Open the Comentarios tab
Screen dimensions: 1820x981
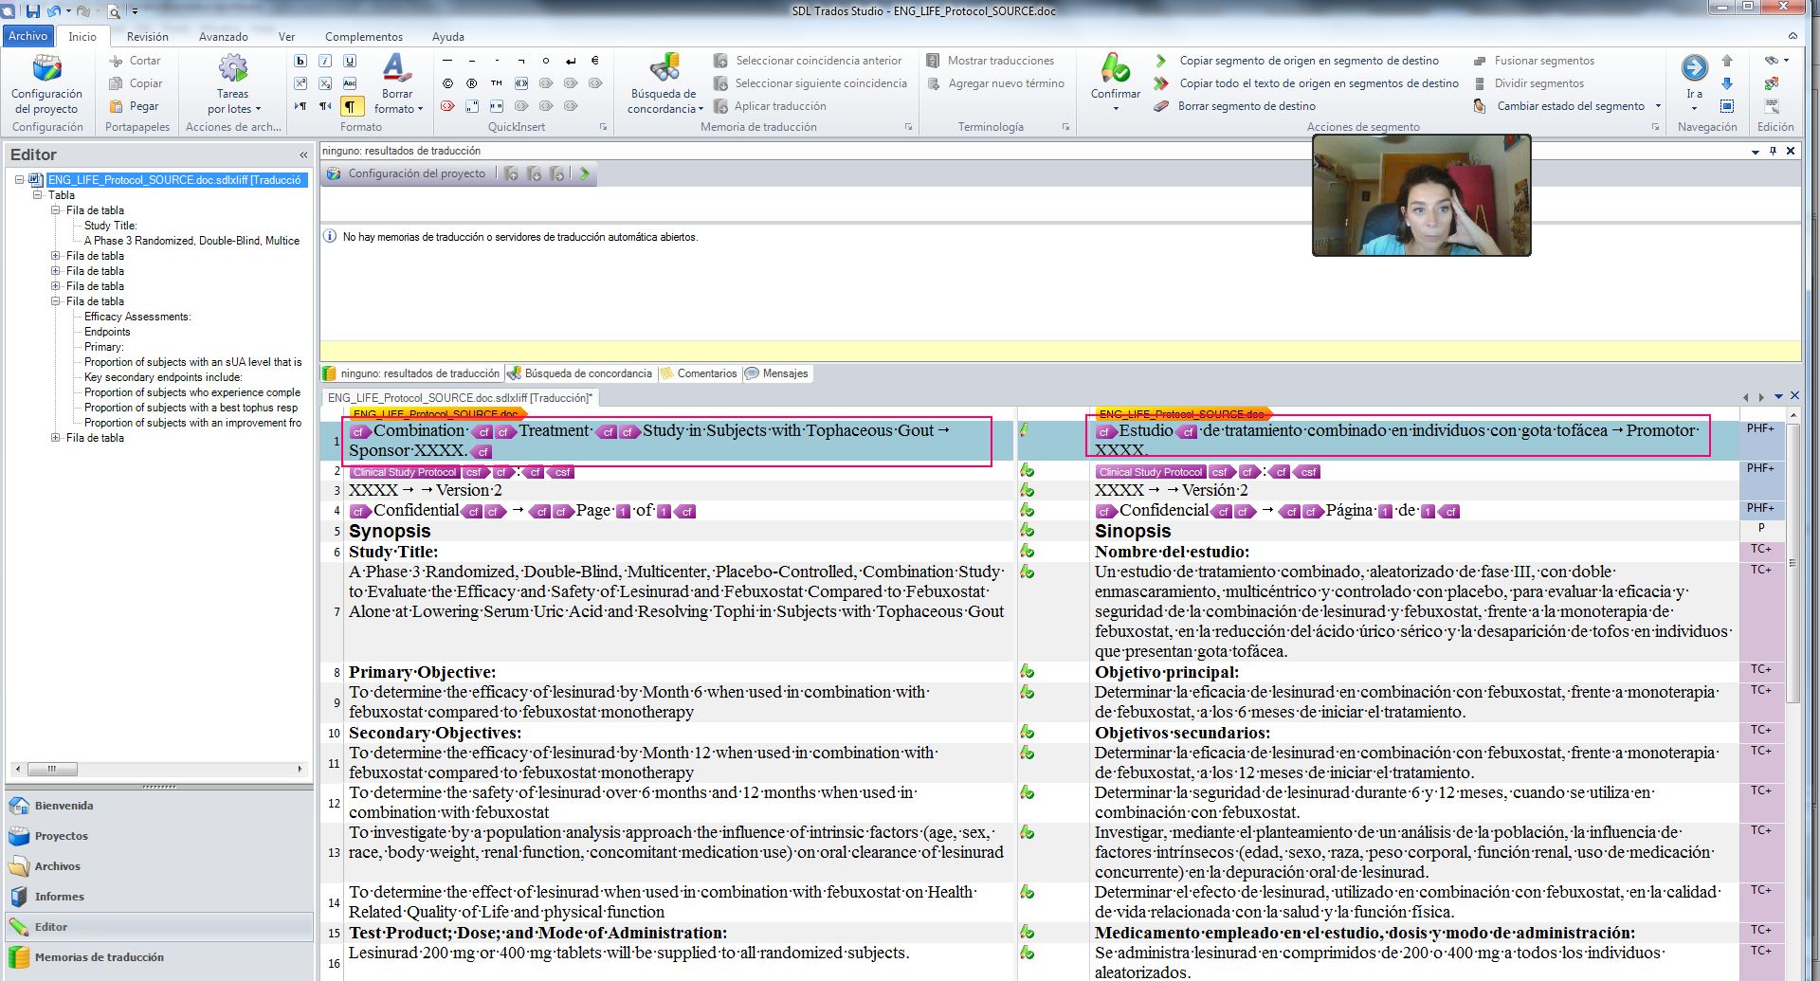point(699,373)
